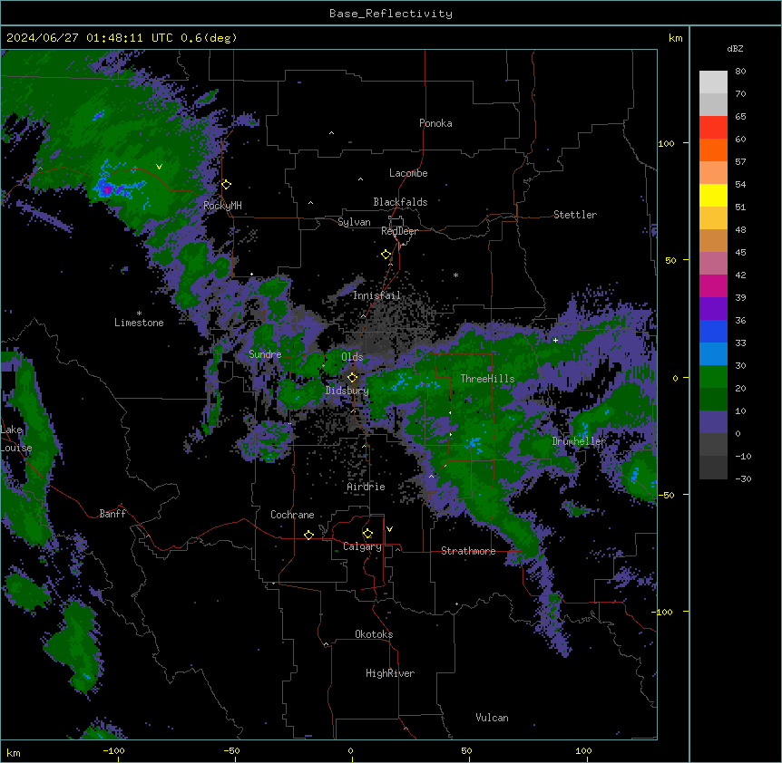Click the km unit label at bottom left
Screen dimensions: 782x763
tap(14, 753)
